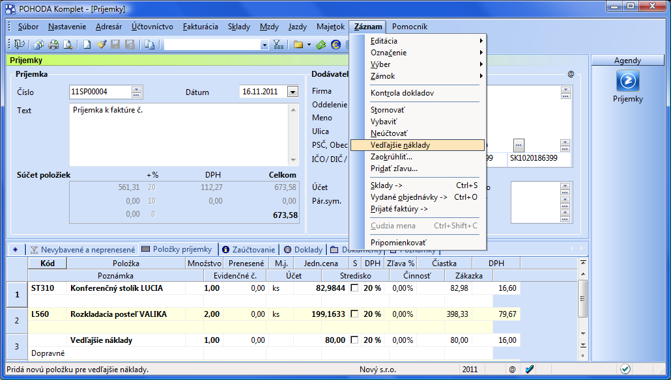Click the @ symbol beside the Dodávateľ heading
The height and width of the screenshot is (380, 671).
(571, 74)
